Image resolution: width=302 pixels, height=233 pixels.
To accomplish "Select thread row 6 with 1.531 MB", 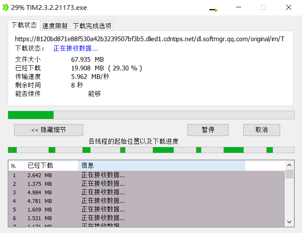I will (146, 218).
